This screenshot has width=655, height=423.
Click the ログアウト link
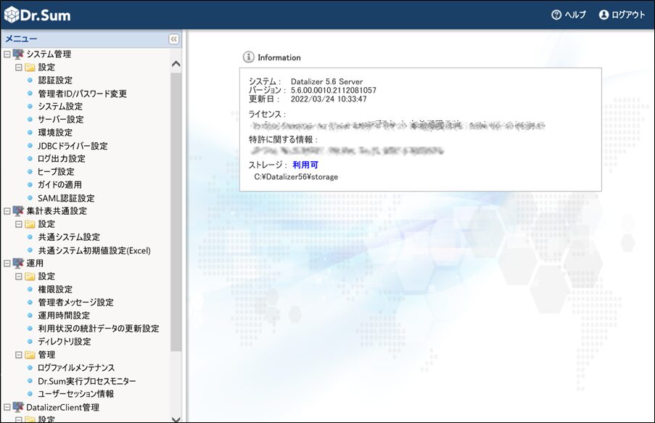click(x=628, y=15)
